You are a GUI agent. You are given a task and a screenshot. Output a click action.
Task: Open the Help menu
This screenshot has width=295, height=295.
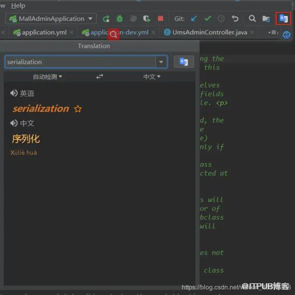[18, 6]
